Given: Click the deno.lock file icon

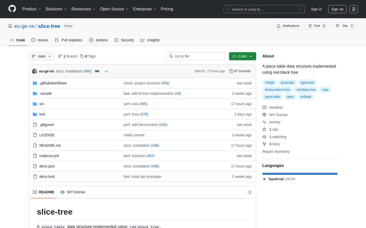Looking at the screenshot, I should pyautogui.click(x=35, y=177).
